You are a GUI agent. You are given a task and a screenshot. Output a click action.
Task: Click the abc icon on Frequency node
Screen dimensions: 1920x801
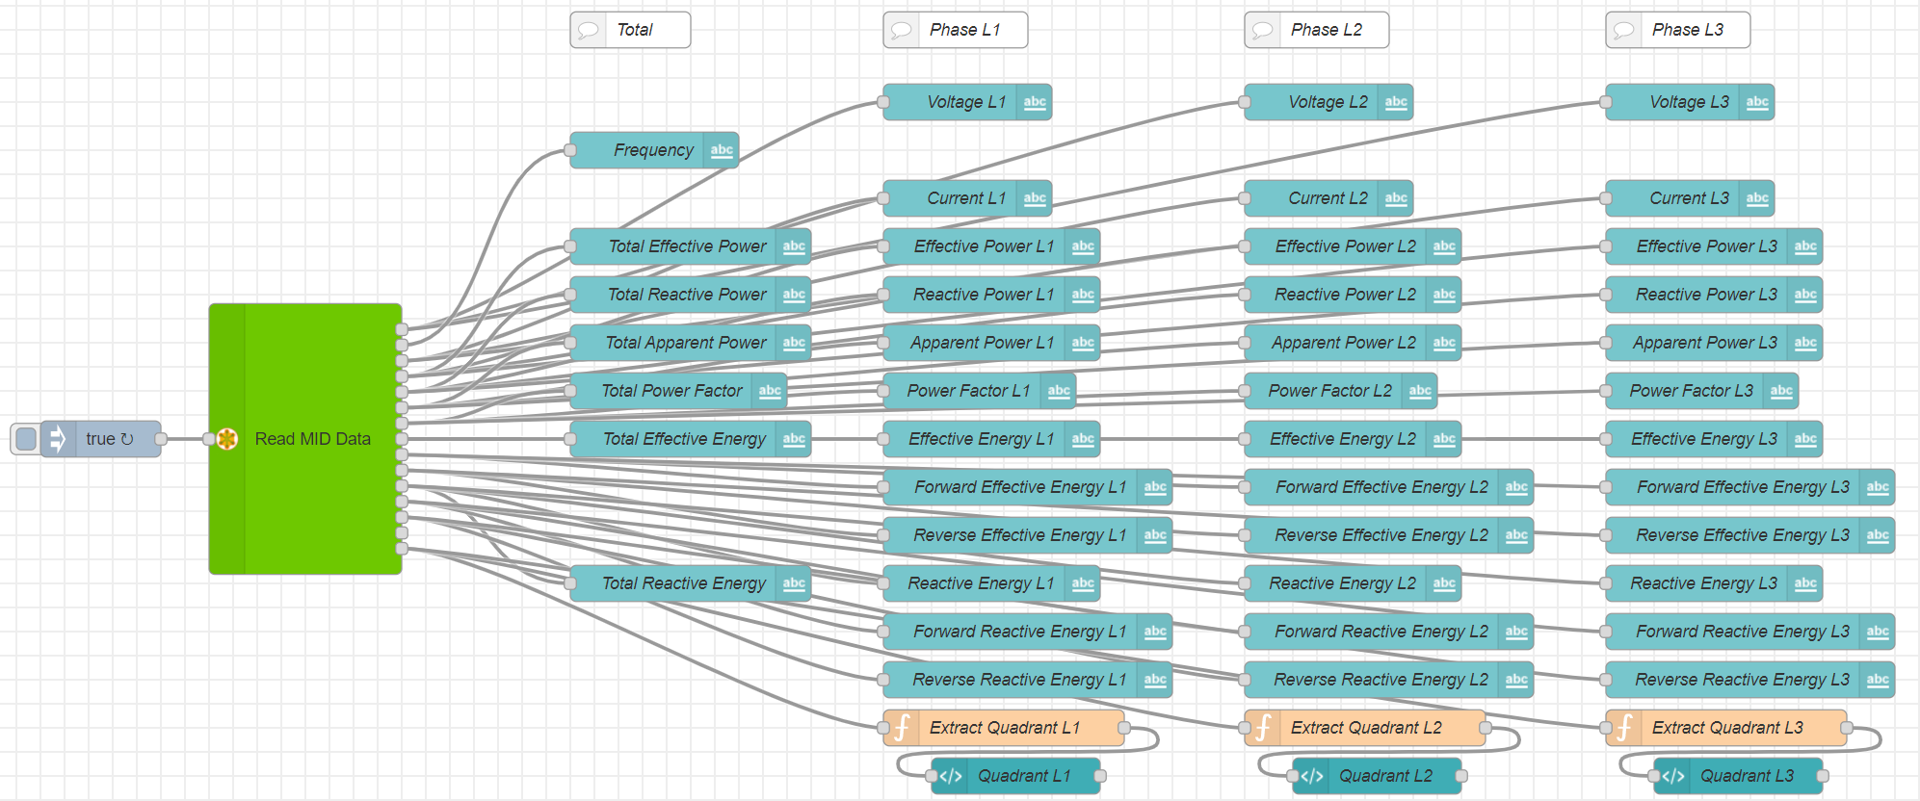(722, 150)
